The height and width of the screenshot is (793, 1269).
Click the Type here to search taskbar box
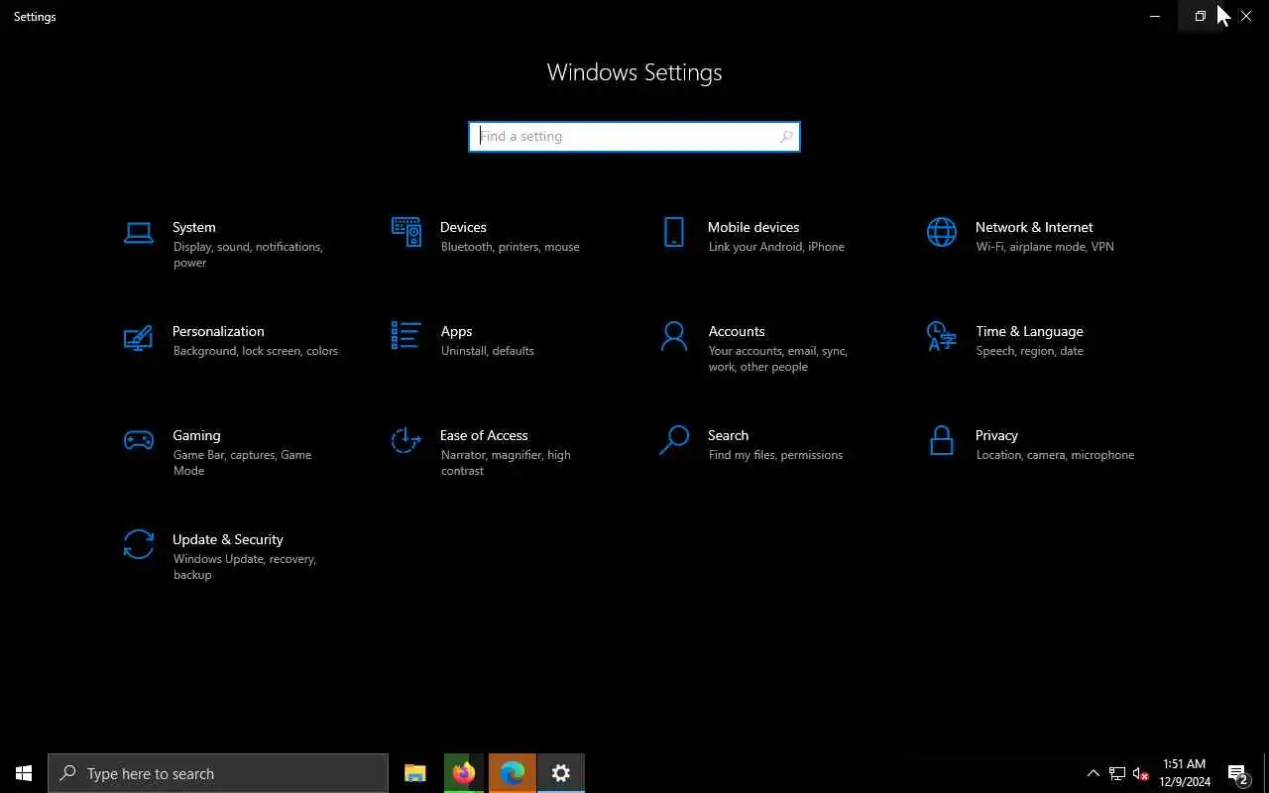[218, 773]
